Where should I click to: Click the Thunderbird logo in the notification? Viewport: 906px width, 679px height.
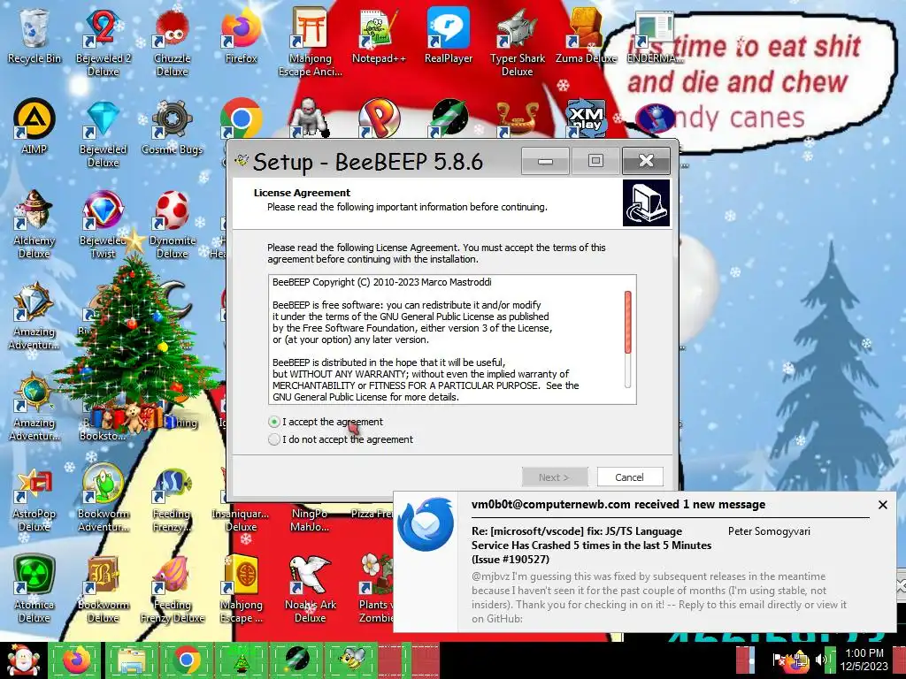[426, 524]
